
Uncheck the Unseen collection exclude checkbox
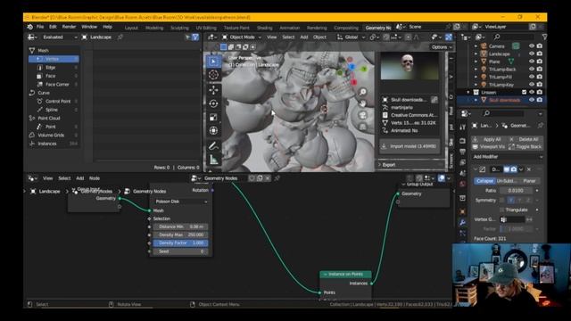(x=524, y=92)
